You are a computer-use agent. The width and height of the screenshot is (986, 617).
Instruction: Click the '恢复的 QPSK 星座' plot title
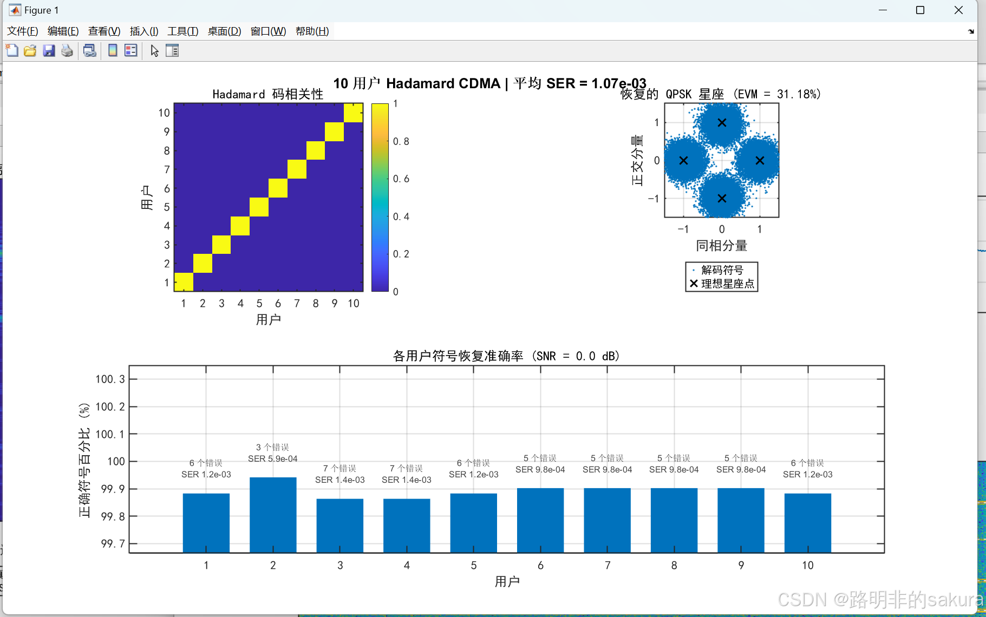pyautogui.click(x=721, y=94)
